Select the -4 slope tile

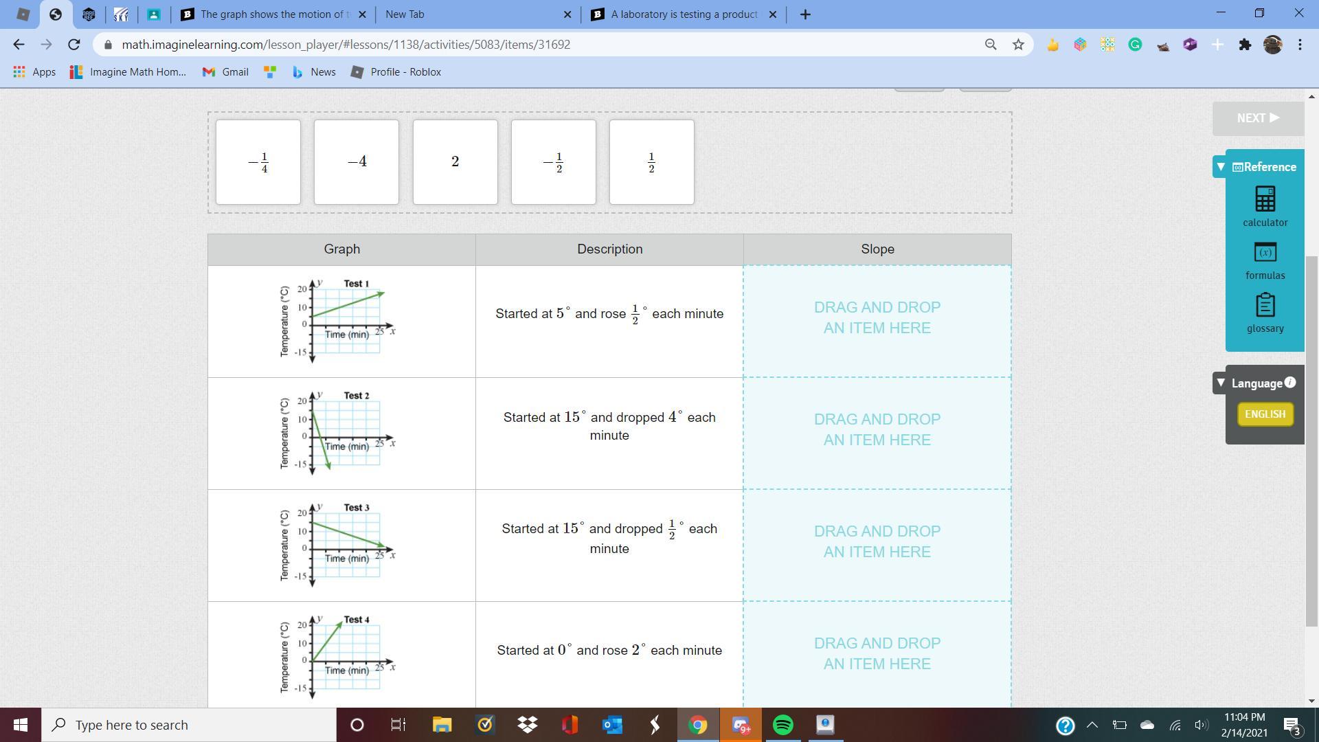pyautogui.click(x=357, y=162)
